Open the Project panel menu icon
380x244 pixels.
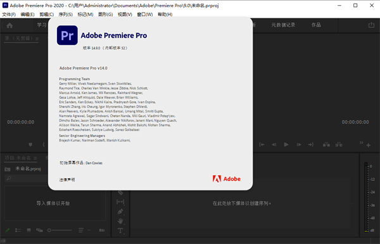35,159
